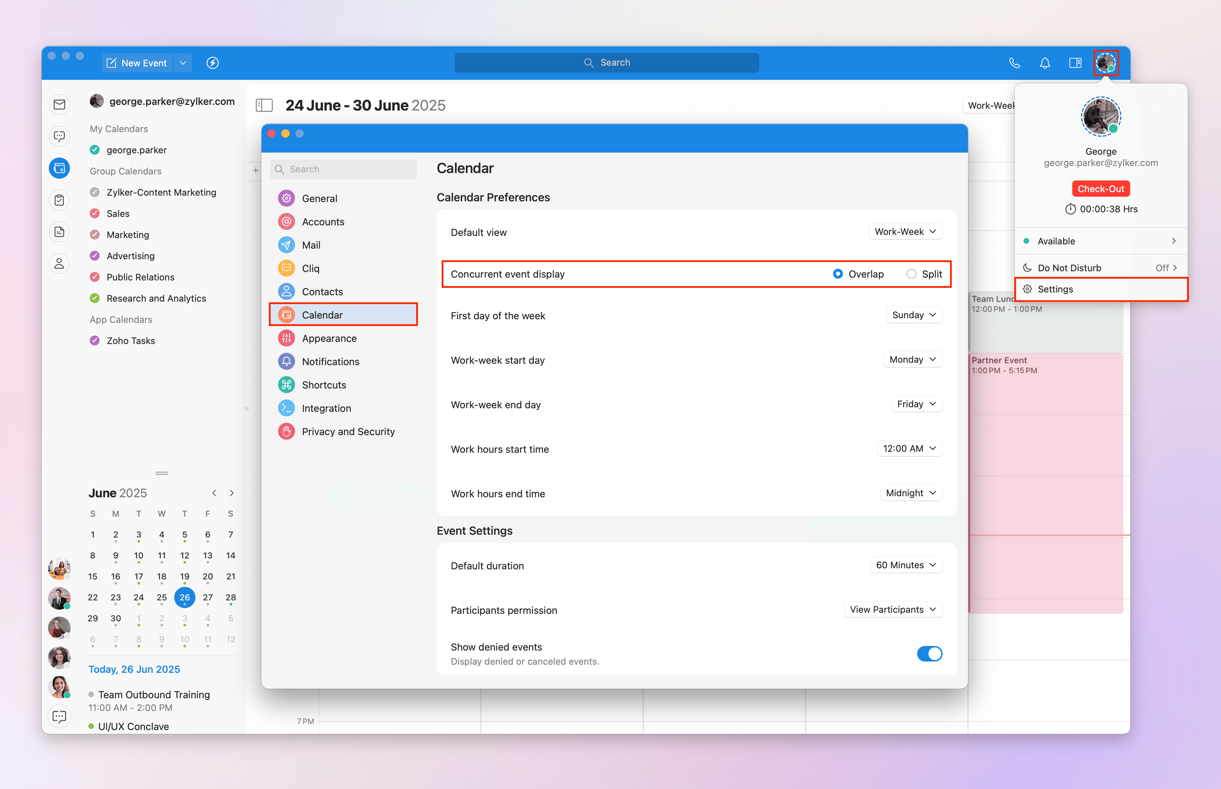1221x789 pixels.
Task: Open the Default view Work-Week dropdown
Action: click(x=906, y=232)
